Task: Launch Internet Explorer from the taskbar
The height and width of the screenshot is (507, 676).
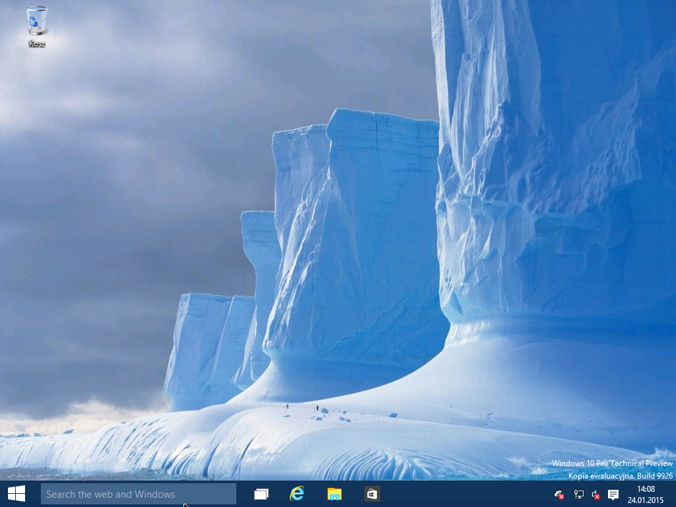Action: (298, 494)
